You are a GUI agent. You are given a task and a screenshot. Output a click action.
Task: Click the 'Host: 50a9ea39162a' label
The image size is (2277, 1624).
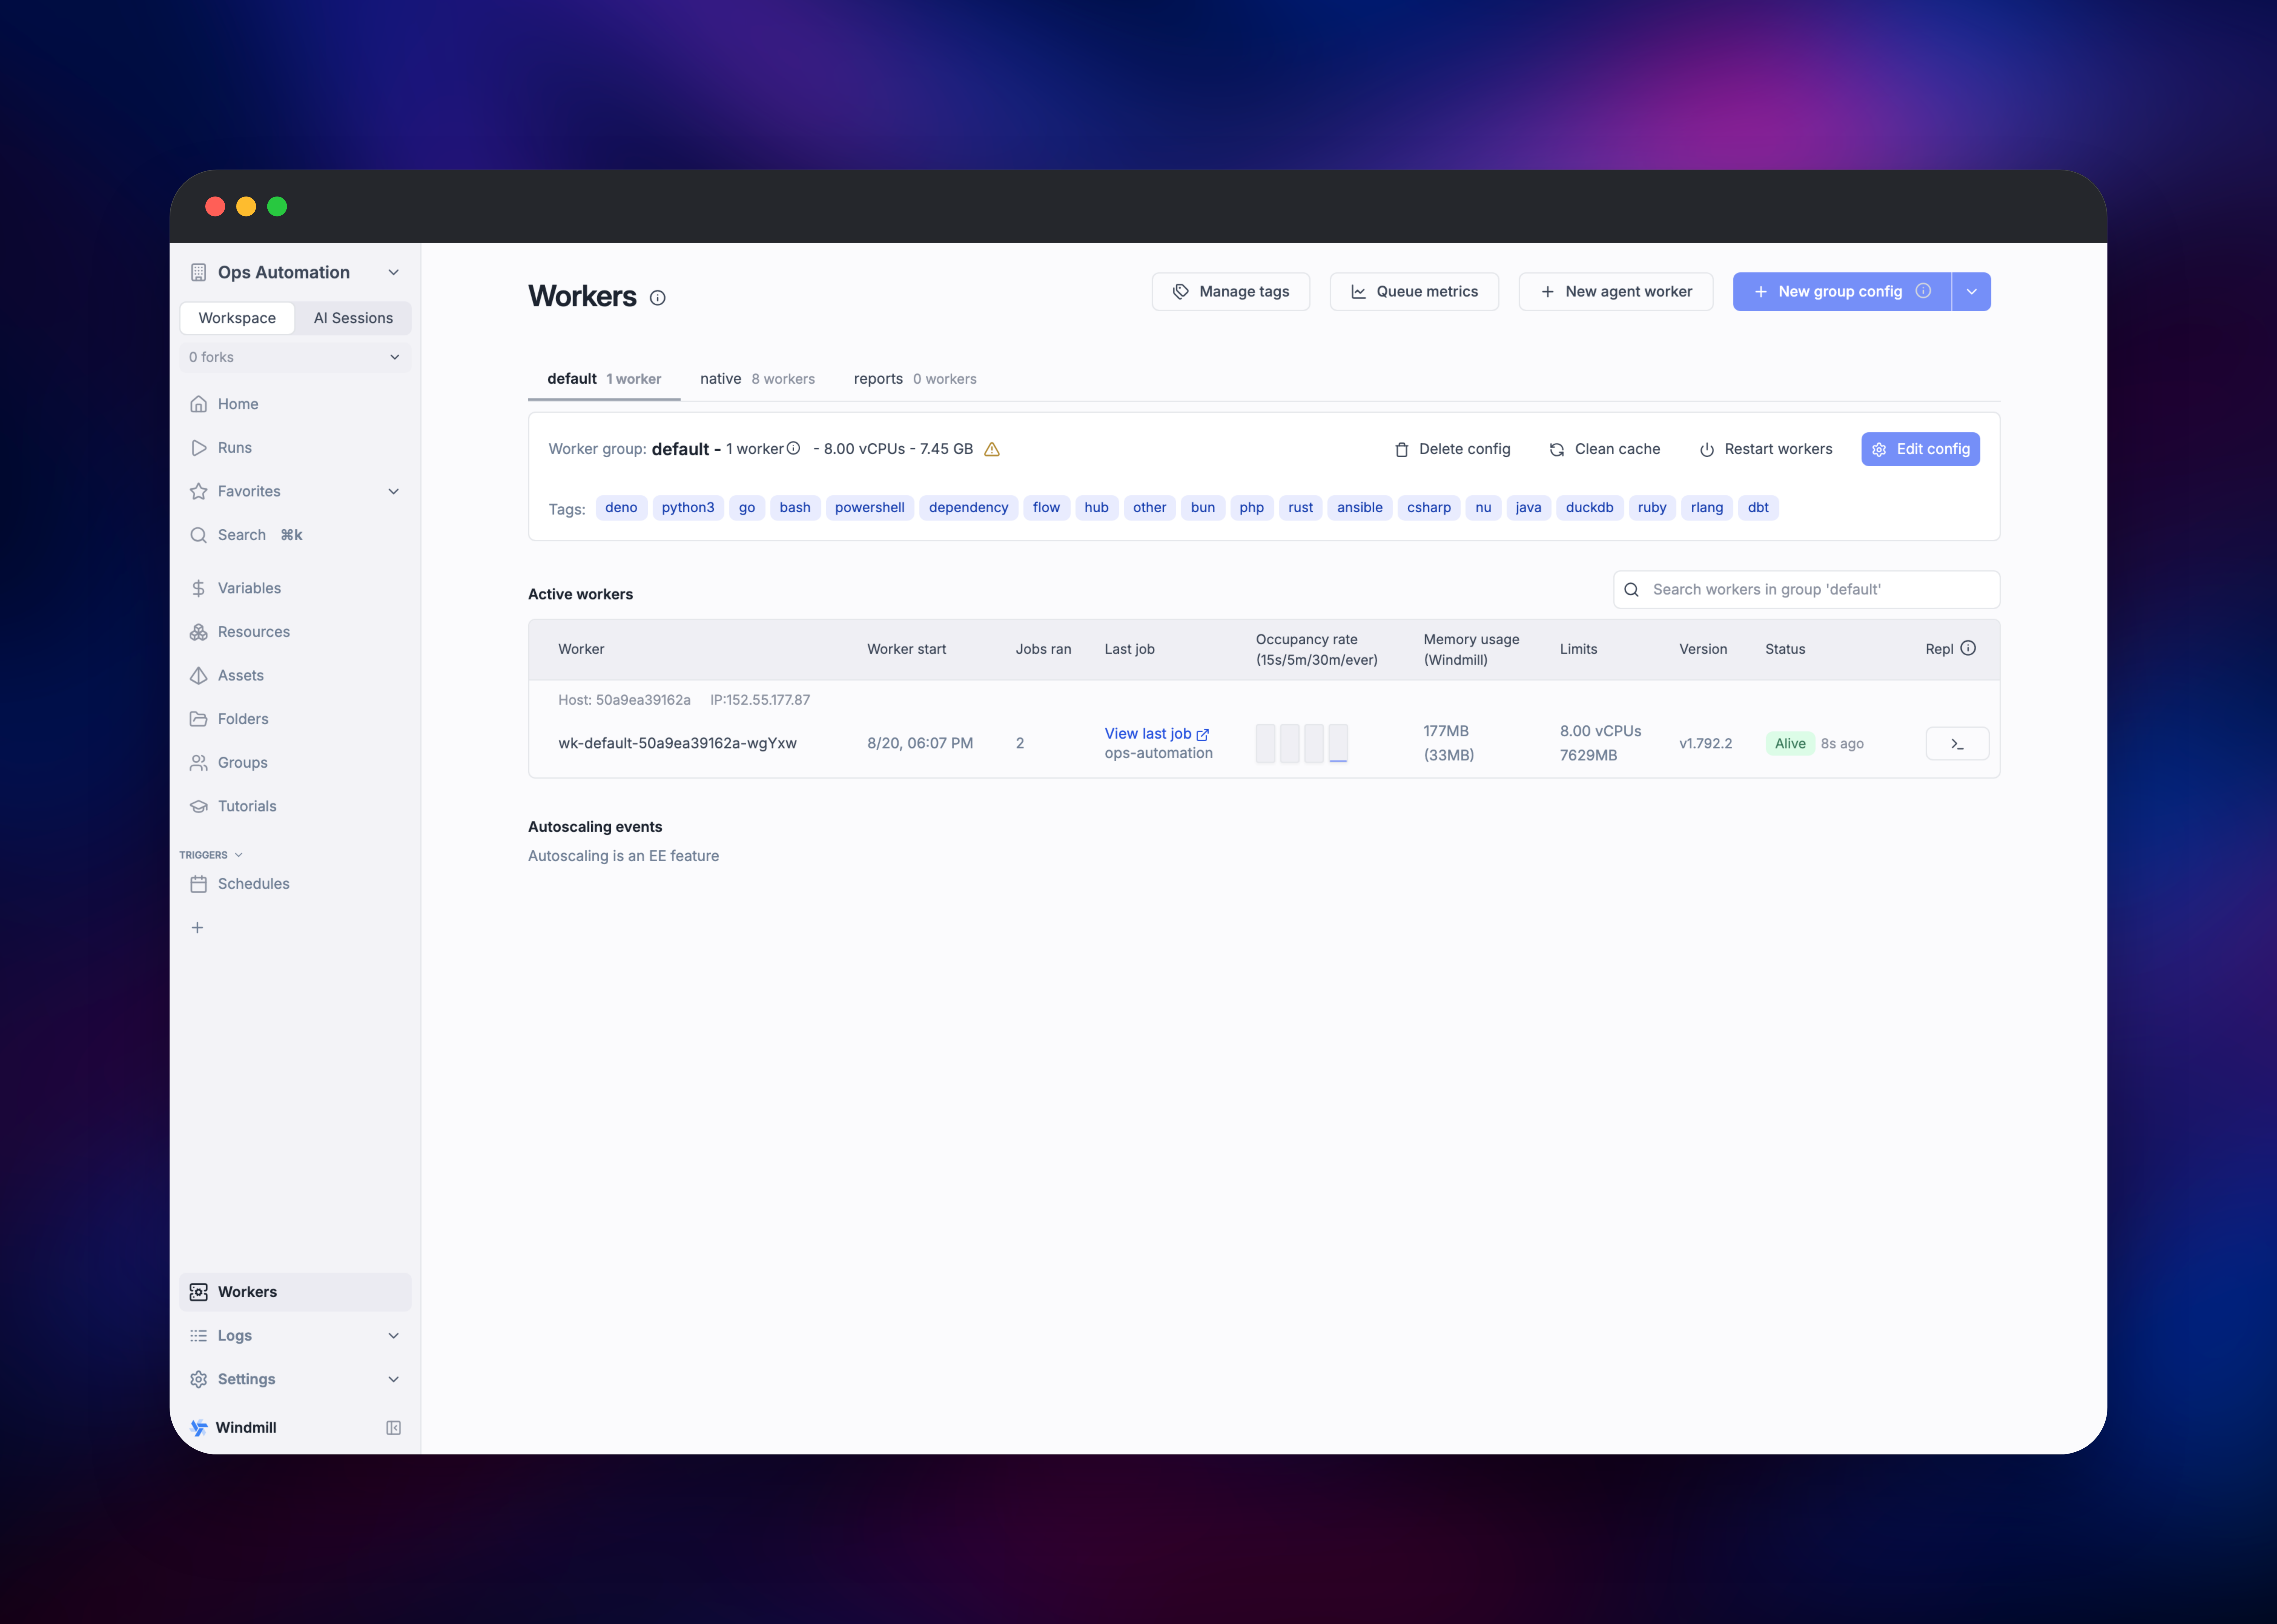[x=624, y=700]
